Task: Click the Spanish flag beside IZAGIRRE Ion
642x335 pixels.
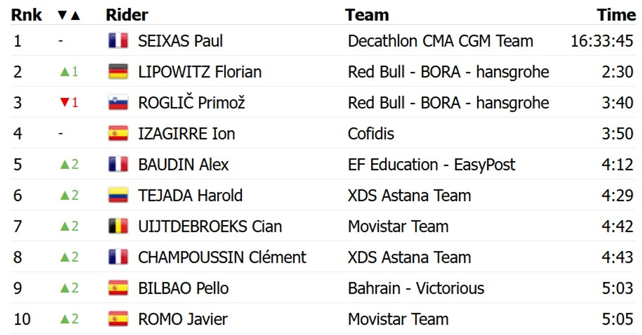Action: (x=118, y=133)
